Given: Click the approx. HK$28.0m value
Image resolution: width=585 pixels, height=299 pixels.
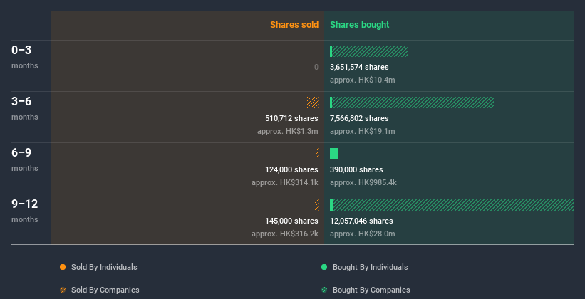Looking at the screenshot, I should point(362,234).
